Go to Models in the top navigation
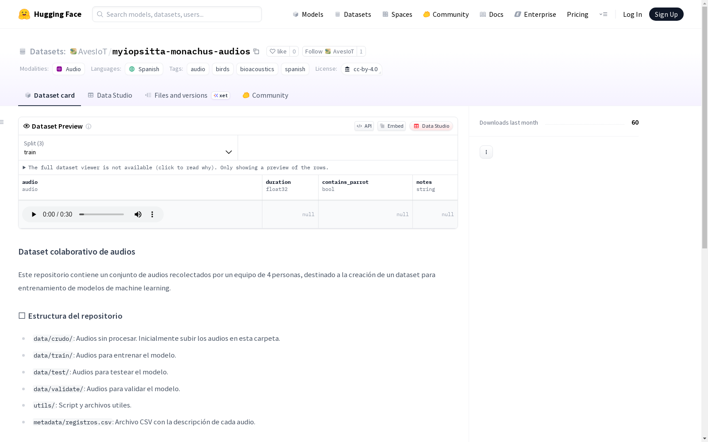The height and width of the screenshot is (442, 708). tap(308, 14)
